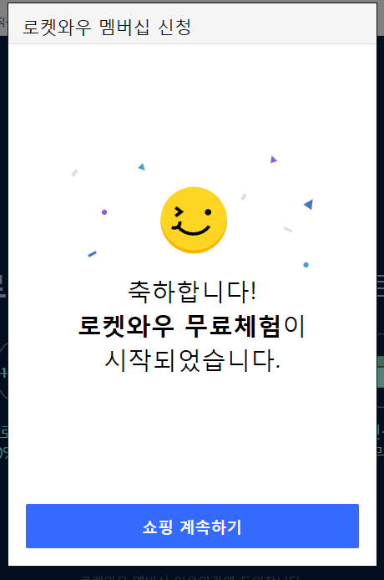384x580 pixels.
Task: Click the menu lines icon behind dialog's right edge
Action: point(381,286)
